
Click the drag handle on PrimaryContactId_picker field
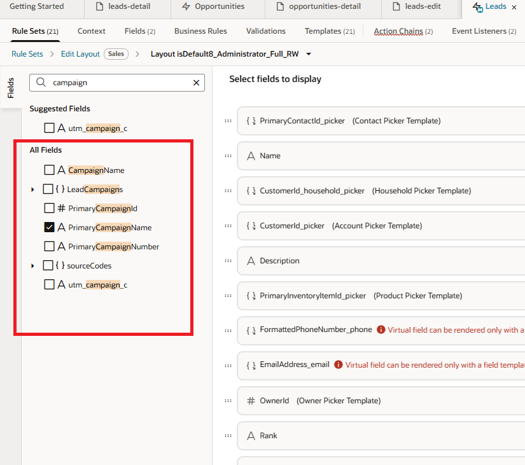[x=228, y=120]
